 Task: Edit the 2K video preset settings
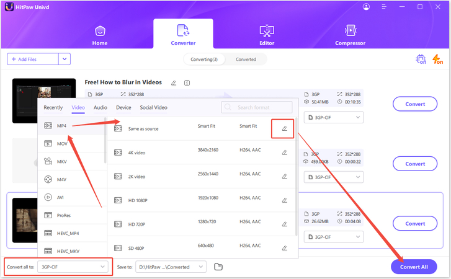pos(285,176)
